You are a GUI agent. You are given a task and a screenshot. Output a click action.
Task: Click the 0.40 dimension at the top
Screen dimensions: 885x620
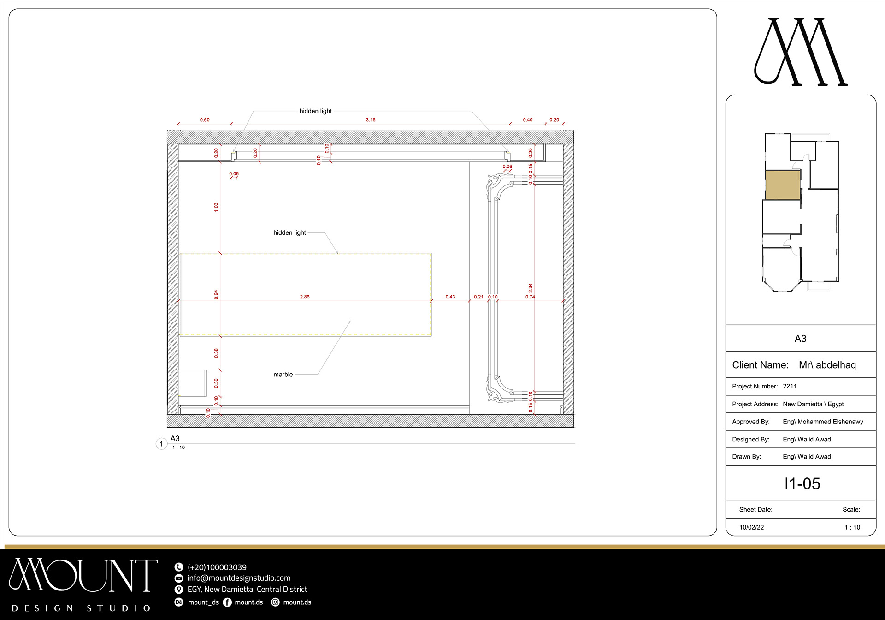pos(528,120)
